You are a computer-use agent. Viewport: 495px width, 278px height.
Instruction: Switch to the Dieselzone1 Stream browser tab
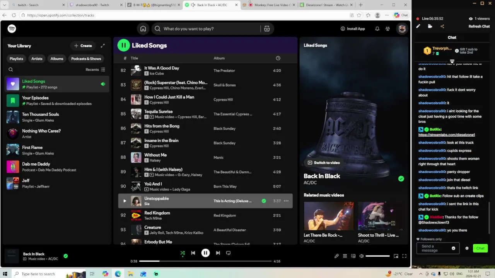click(x=327, y=5)
